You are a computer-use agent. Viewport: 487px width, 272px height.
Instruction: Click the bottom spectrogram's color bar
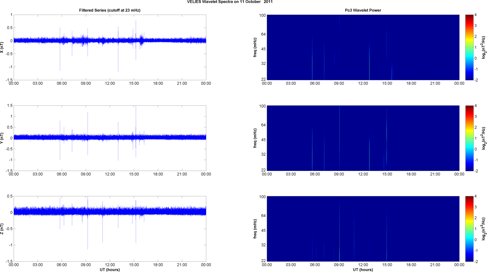(469, 229)
